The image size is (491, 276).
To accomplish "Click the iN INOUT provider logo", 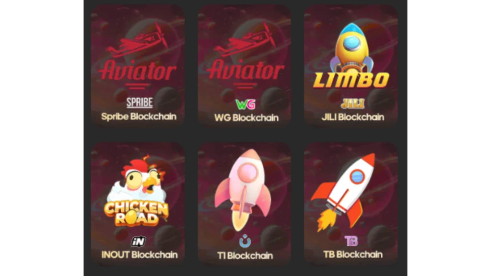I will pyautogui.click(x=139, y=241).
